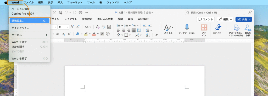
Task: Click the sort A to Z icon
Action: tap(148, 35)
